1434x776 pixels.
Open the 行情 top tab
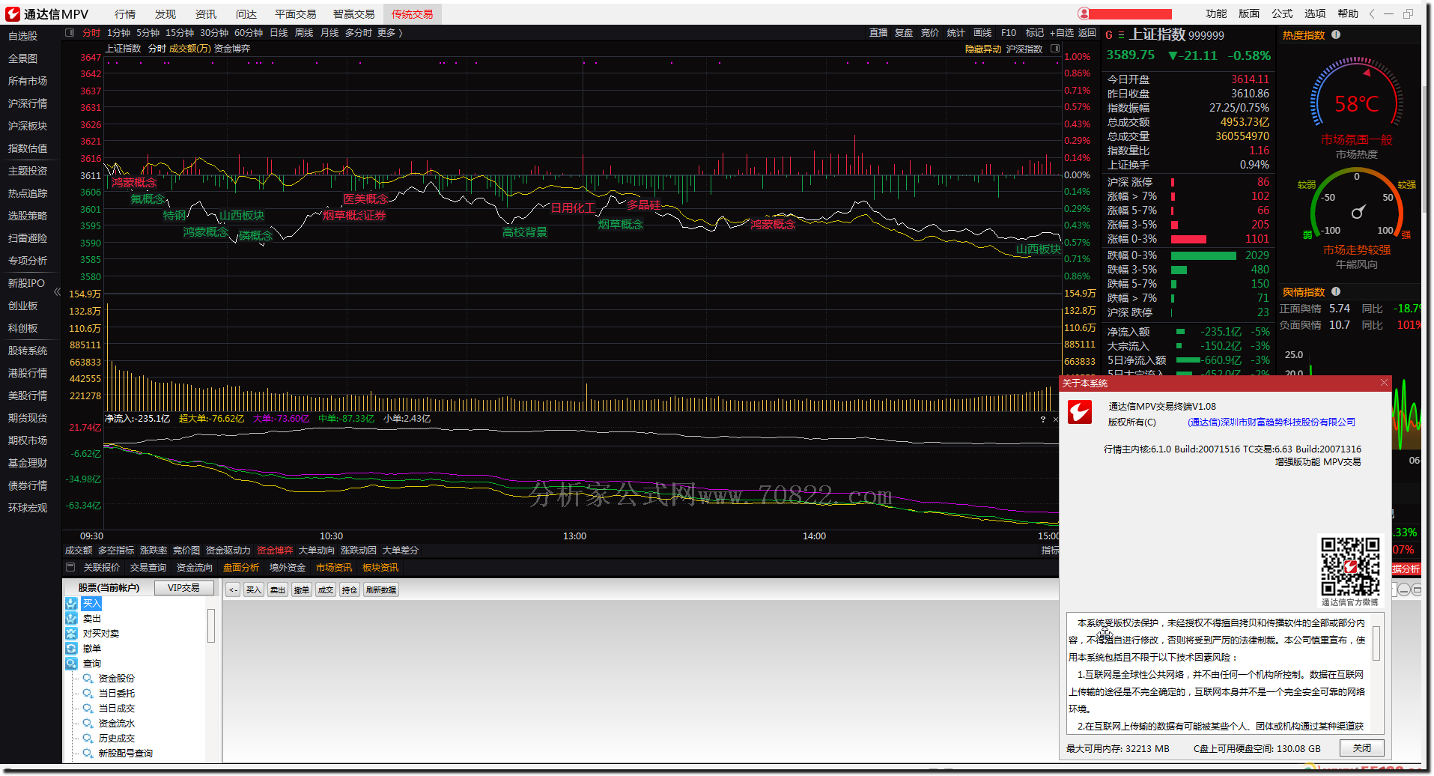125,14
